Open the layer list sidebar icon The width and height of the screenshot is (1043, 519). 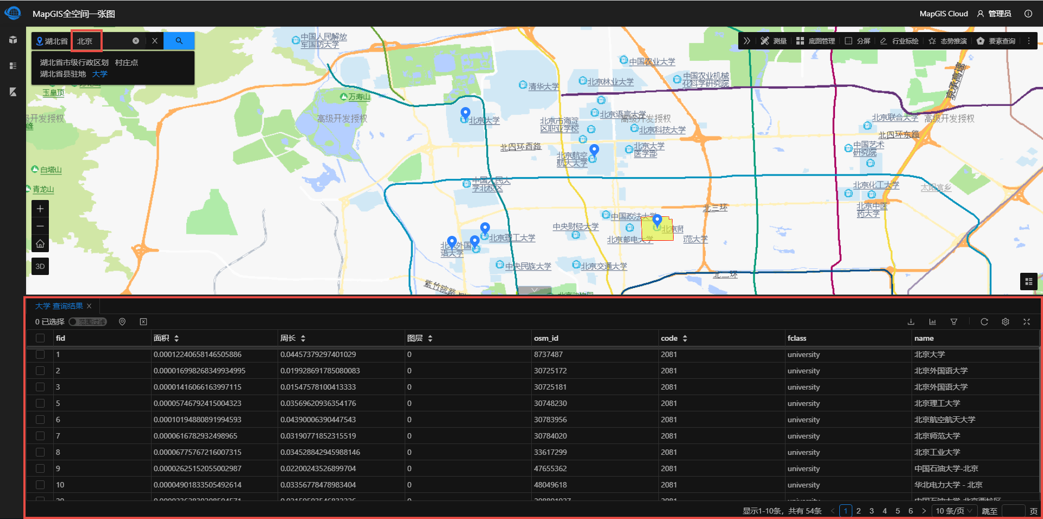click(x=13, y=66)
